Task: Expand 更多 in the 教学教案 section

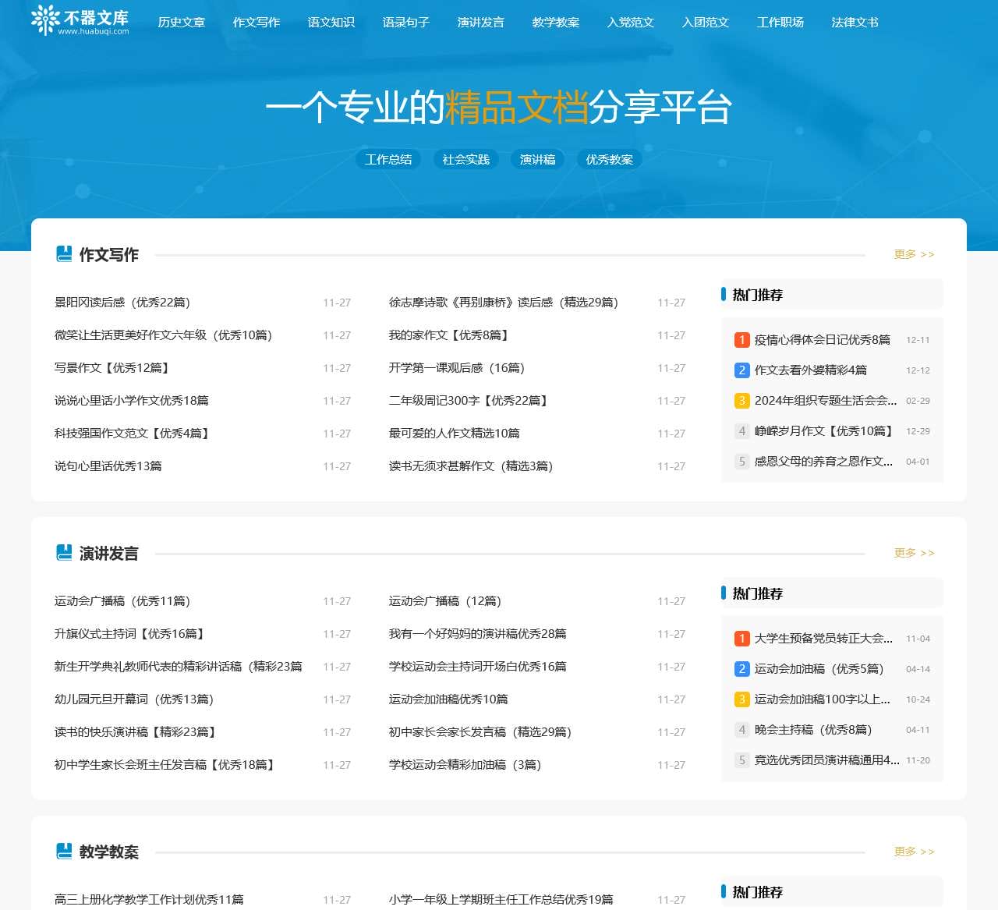Action: point(914,852)
